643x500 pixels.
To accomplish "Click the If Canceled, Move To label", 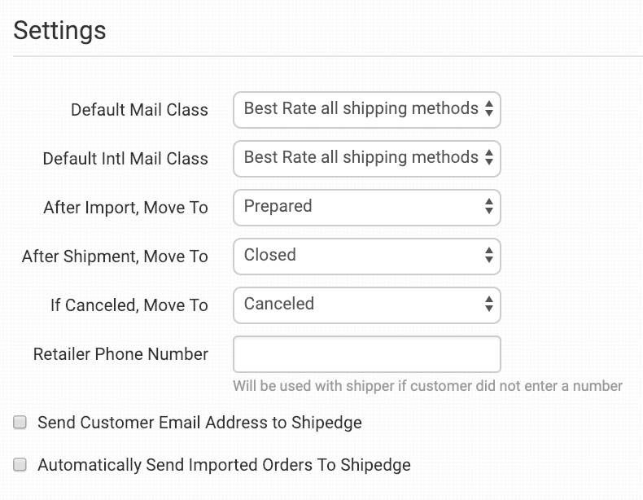I will (129, 305).
